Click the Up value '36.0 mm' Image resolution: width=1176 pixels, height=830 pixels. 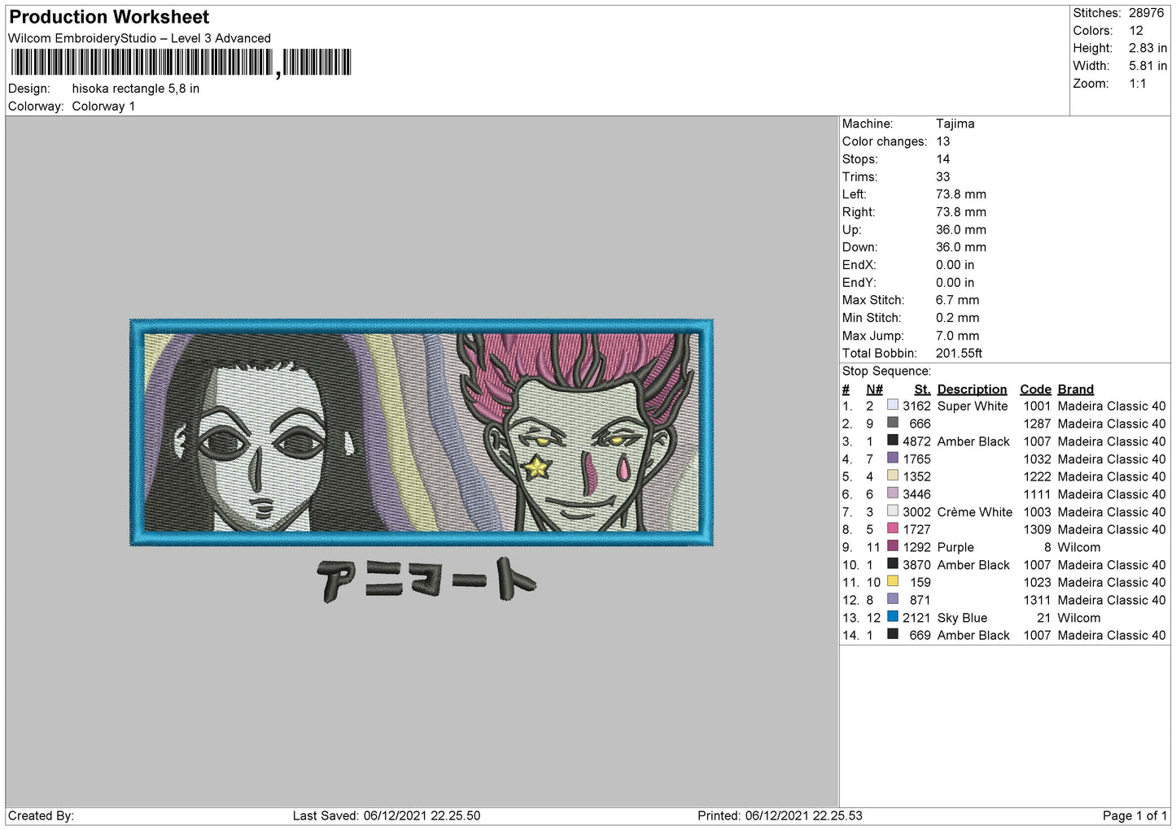click(961, 230)
